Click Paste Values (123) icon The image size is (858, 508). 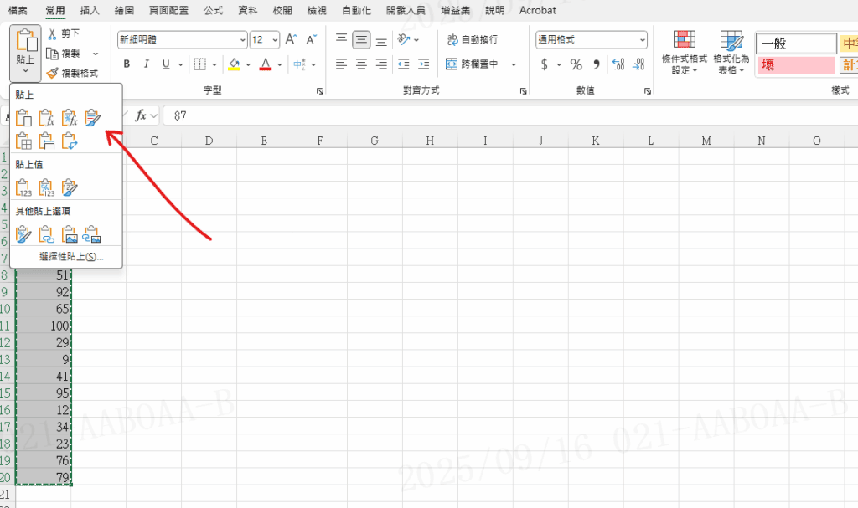point(24,187)
